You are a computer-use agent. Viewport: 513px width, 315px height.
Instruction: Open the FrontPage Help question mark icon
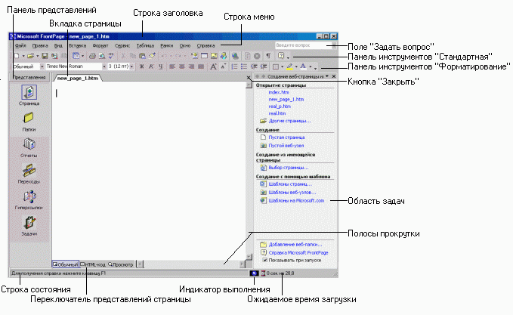coord(281,56)
